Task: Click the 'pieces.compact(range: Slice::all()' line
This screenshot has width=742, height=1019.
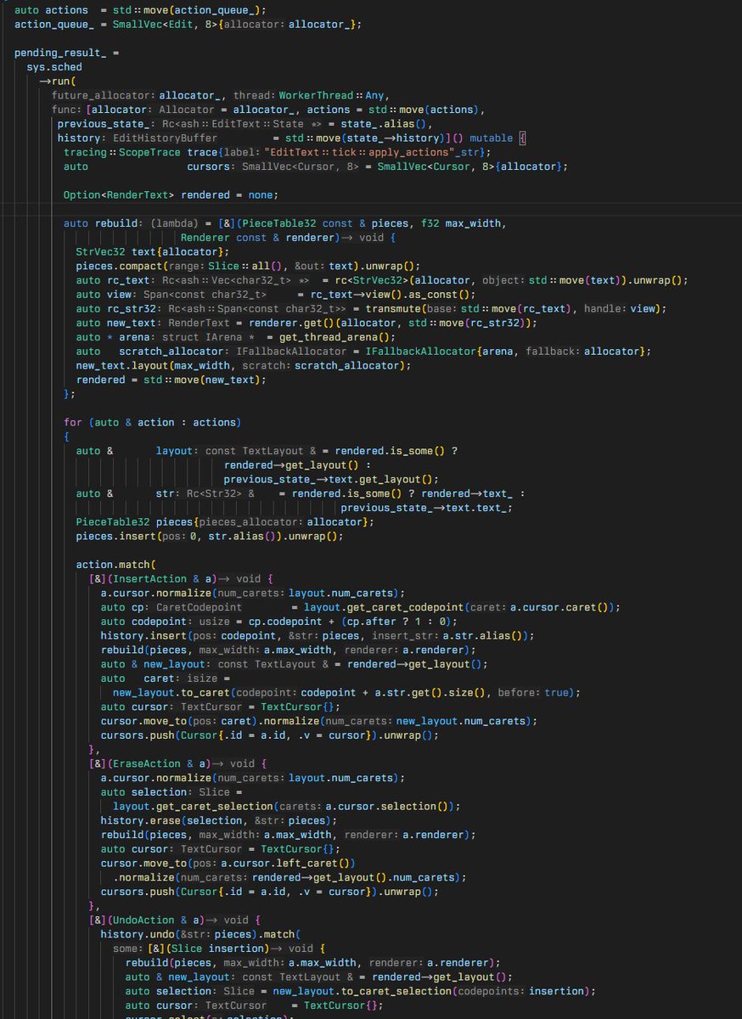Action: pos(248,267)
